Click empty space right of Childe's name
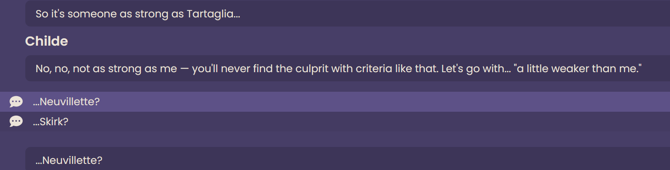This screenshot has width=670, height=170. (366, 41)
